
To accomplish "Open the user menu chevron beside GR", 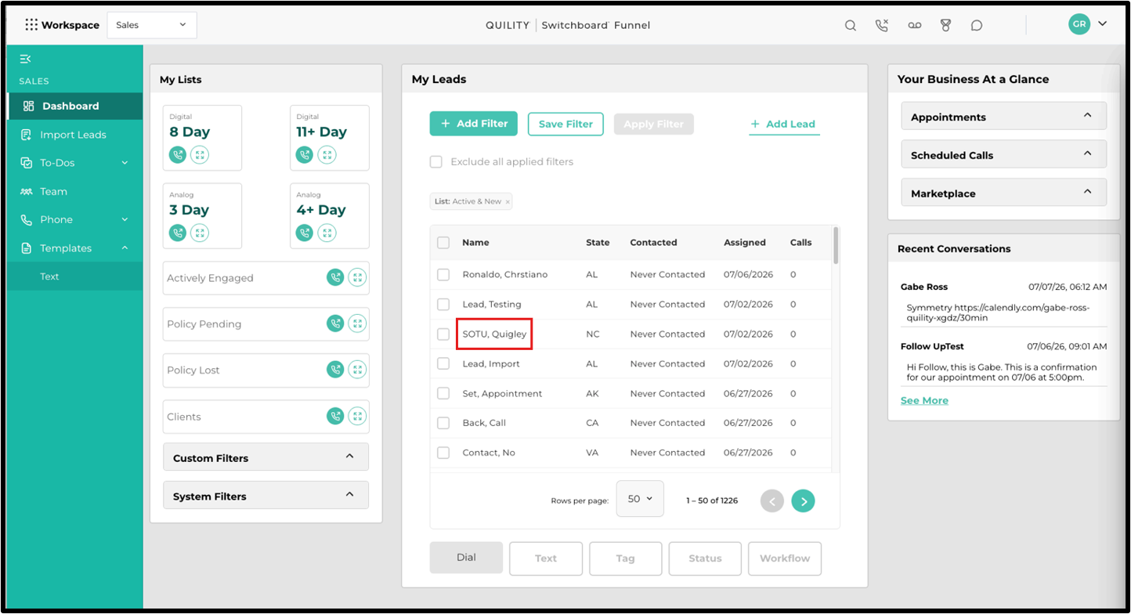I will (1103, 24).
